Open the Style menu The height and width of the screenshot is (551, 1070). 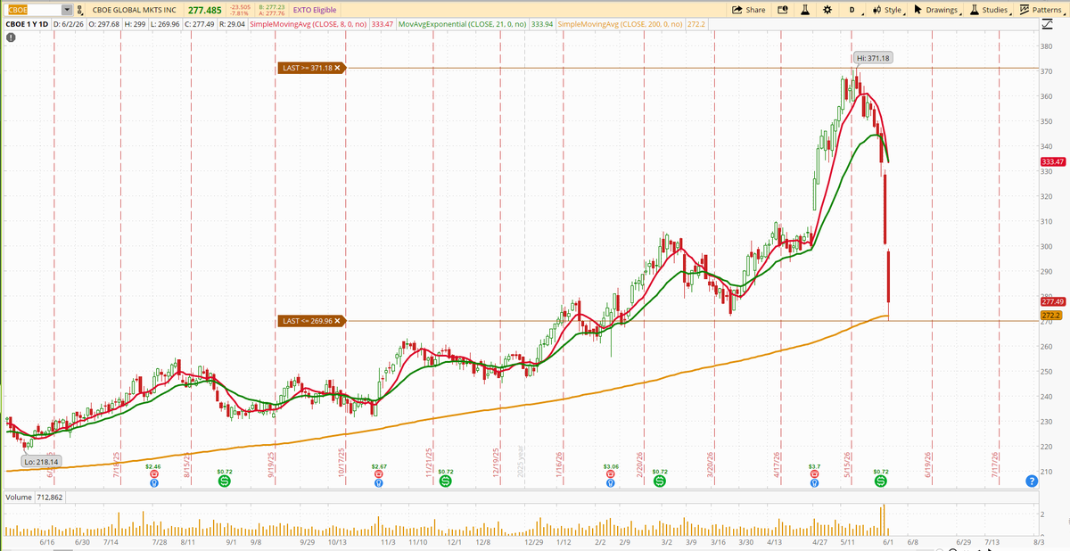point(887,10)
